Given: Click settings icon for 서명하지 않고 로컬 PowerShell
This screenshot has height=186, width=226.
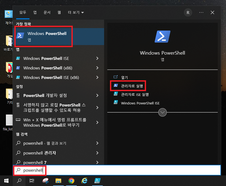Looking at the screenshot, I should tap(18, 105).
